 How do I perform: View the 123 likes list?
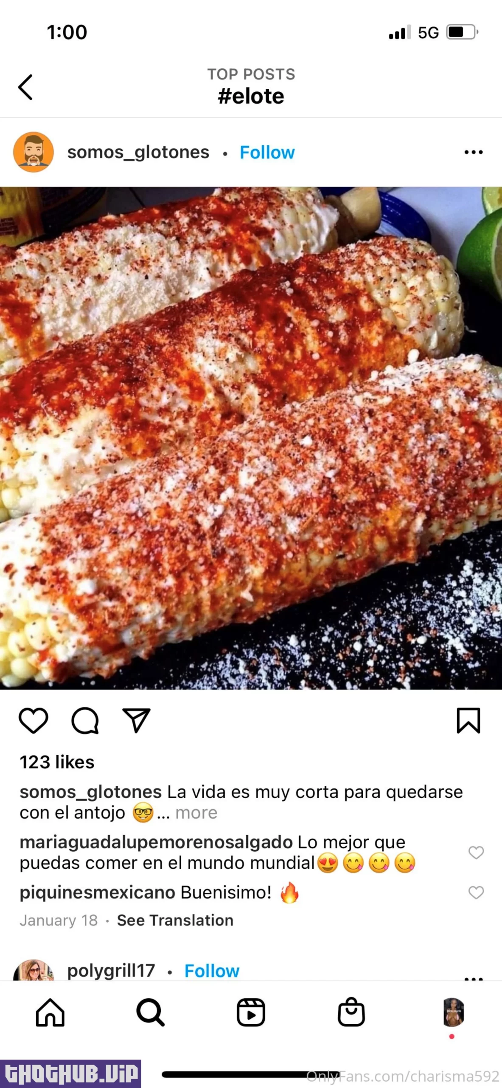(57, 762)
